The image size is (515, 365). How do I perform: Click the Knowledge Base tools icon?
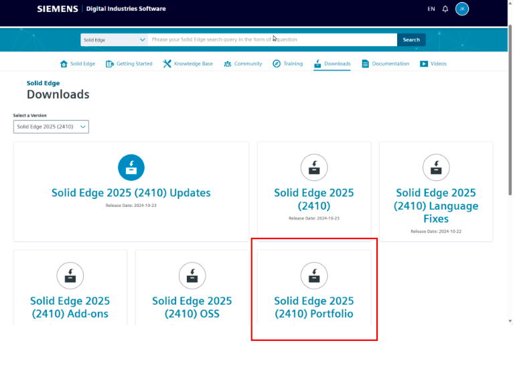(167, 64)
